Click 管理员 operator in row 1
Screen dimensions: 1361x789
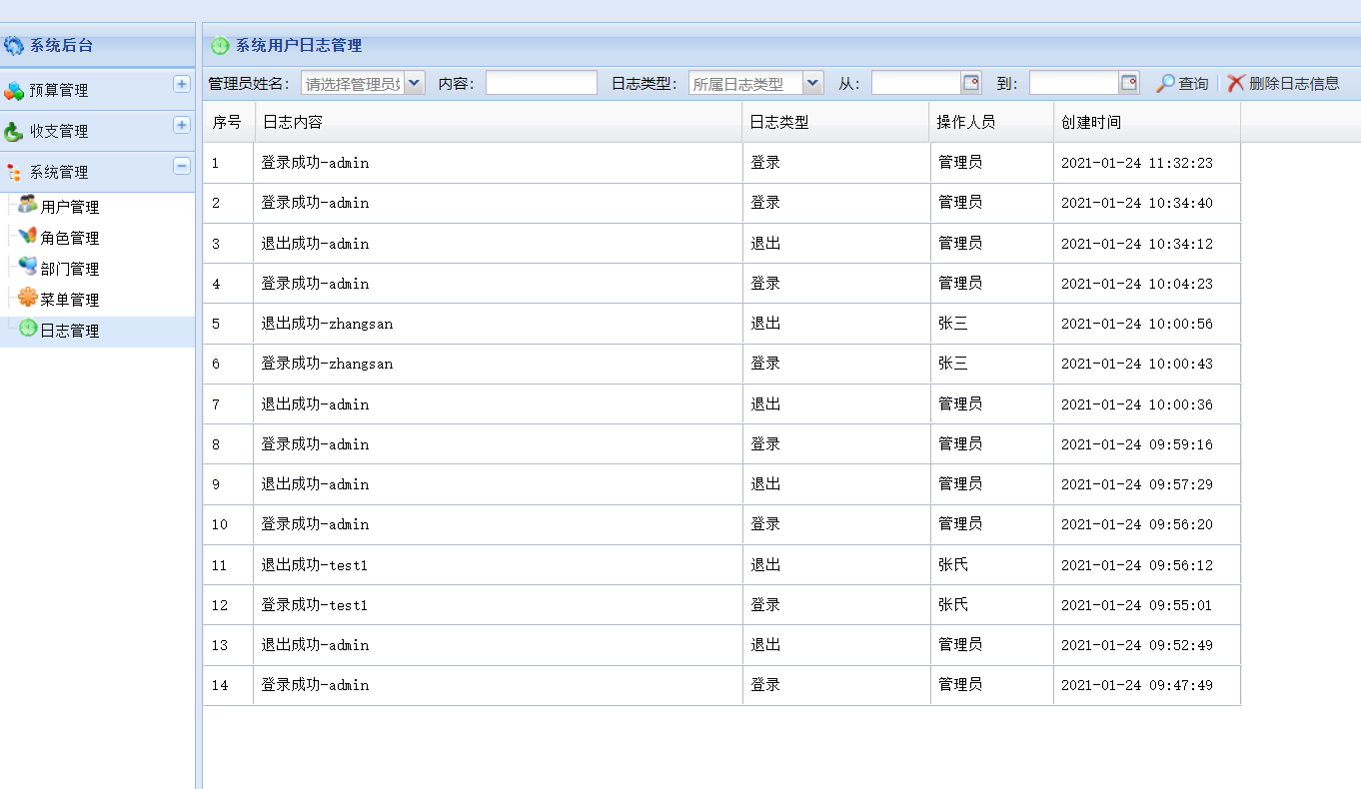[960, 163]
